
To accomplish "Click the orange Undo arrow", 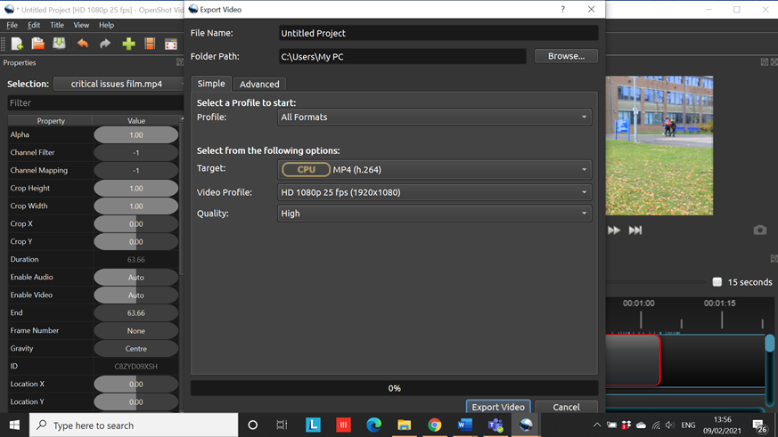I will pyautogui.click(x=82, y=44).
